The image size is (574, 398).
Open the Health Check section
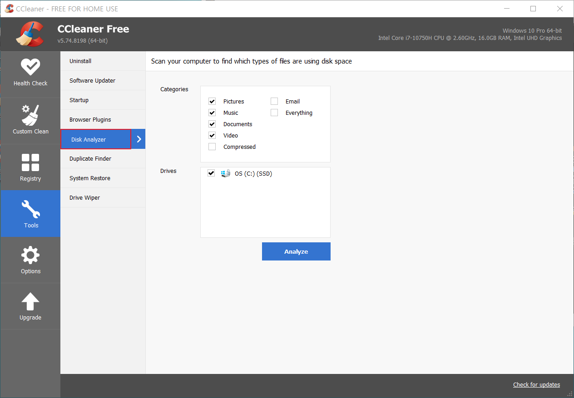(30, 74)
